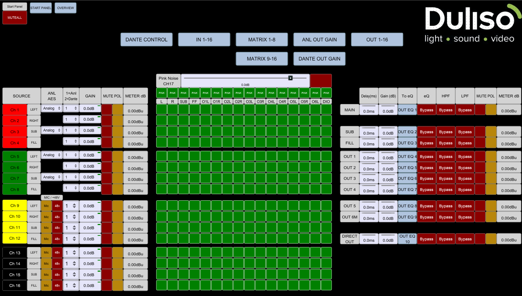This screenshot has height=296, width=522.
Task: Open the Ch 5 Analog source dropdown
Action: [51, 155]
